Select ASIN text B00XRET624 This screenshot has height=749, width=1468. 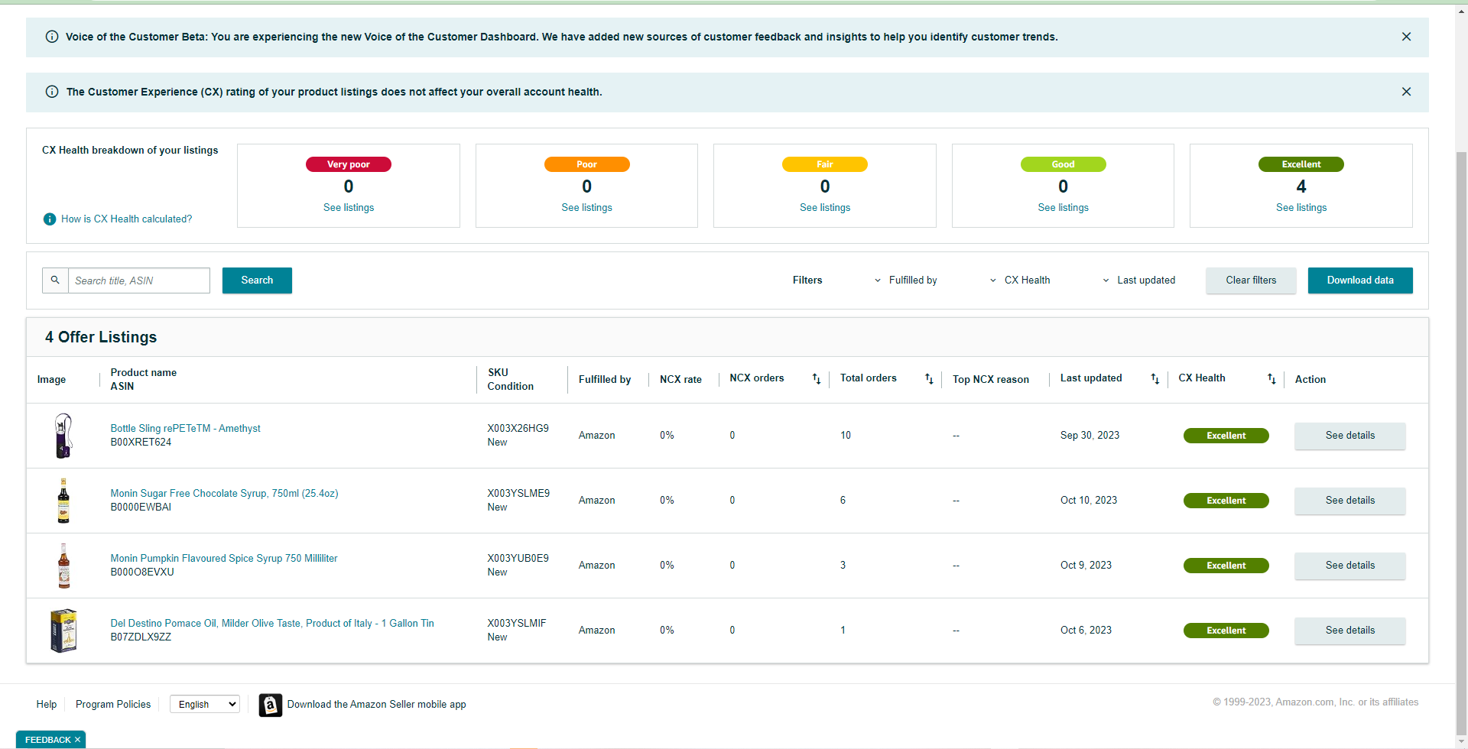(141, 443)
